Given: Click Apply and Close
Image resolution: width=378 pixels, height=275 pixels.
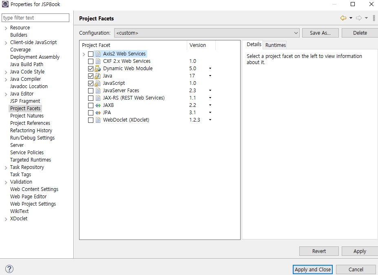Looking at the screenshot, I should 313,269.
